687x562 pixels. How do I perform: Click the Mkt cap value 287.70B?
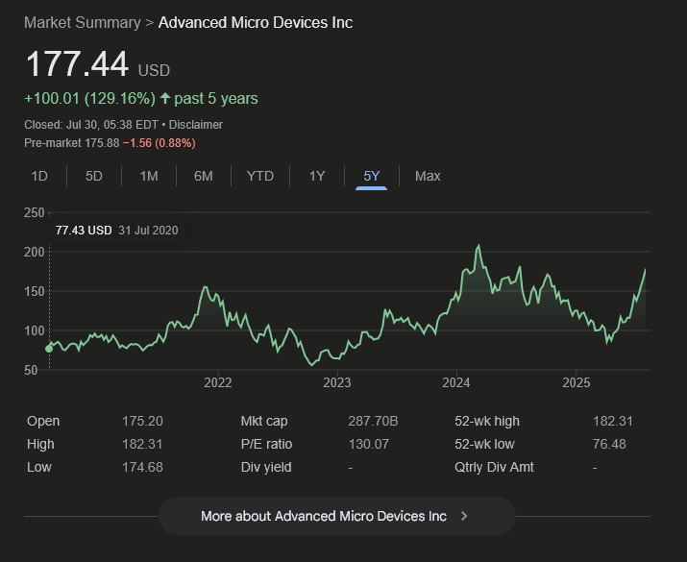[374, 421]
